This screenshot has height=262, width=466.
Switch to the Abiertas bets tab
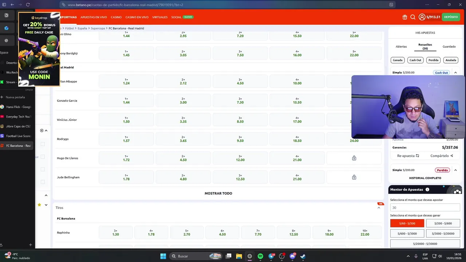pyautogui.click(x=401, y=47)
